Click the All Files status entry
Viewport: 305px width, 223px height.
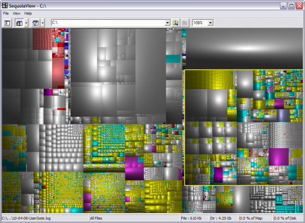point(96,218)
